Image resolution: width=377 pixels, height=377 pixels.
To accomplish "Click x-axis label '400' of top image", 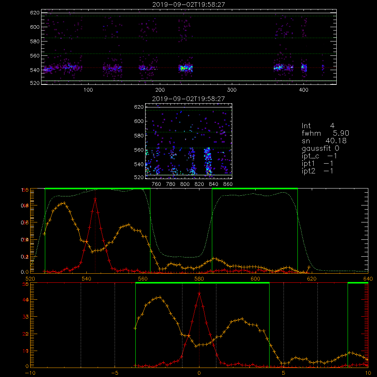I will 303,90.
